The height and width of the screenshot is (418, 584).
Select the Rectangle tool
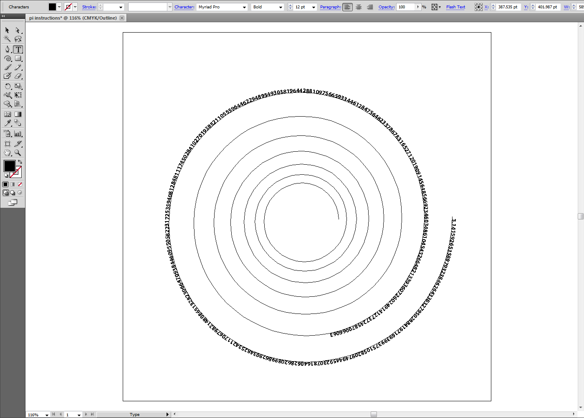18,59
